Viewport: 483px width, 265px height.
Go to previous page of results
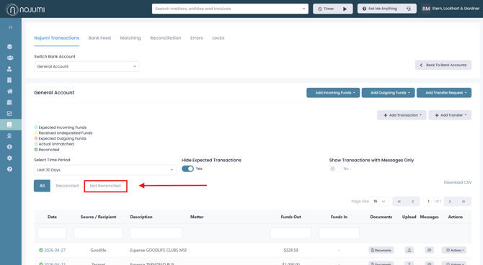pos(413,202)
